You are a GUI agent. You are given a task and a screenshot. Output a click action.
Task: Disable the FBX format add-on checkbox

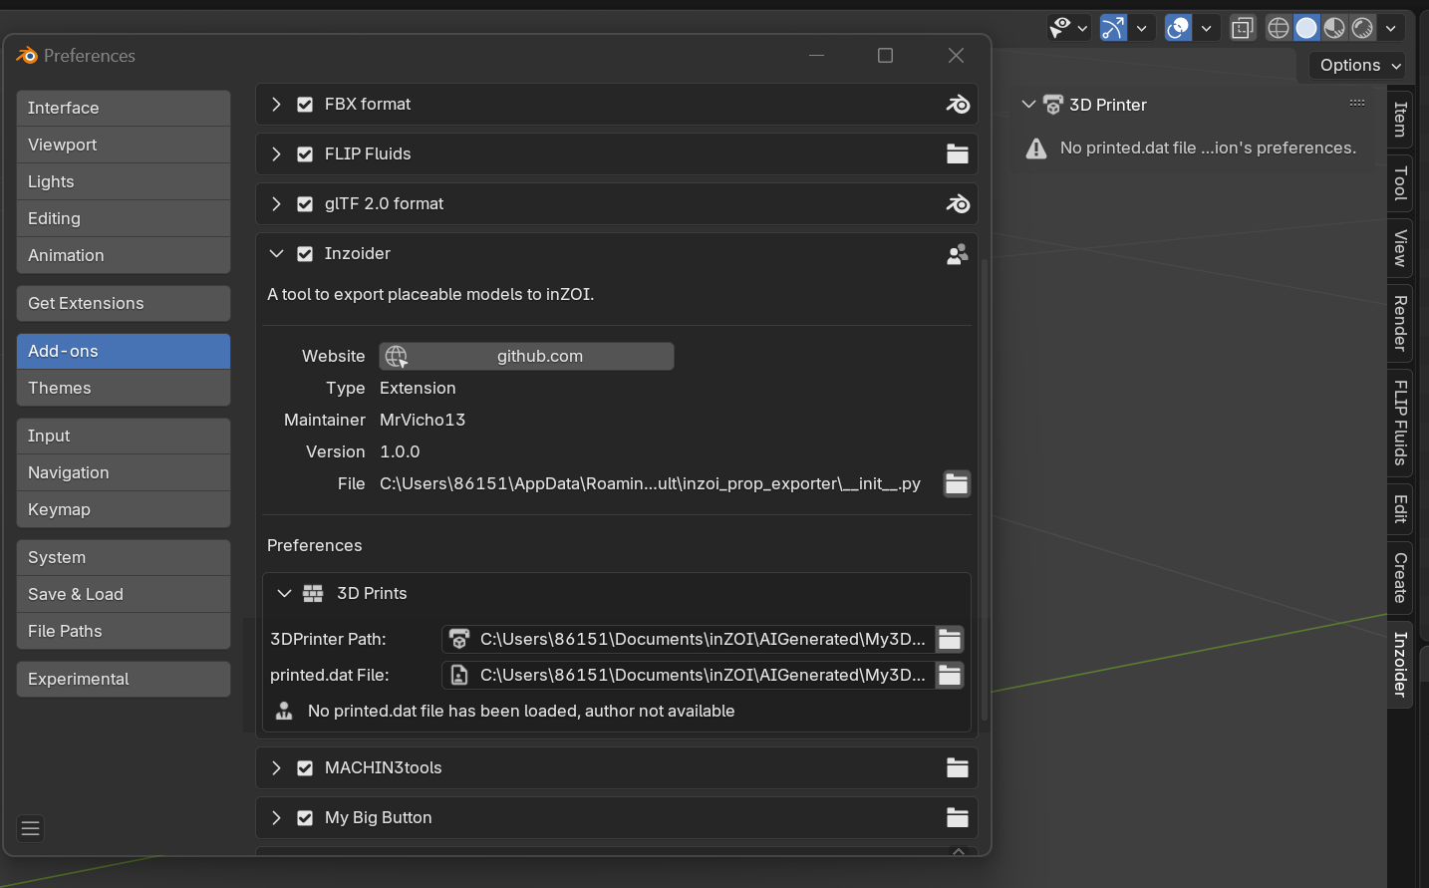point(305,105)
